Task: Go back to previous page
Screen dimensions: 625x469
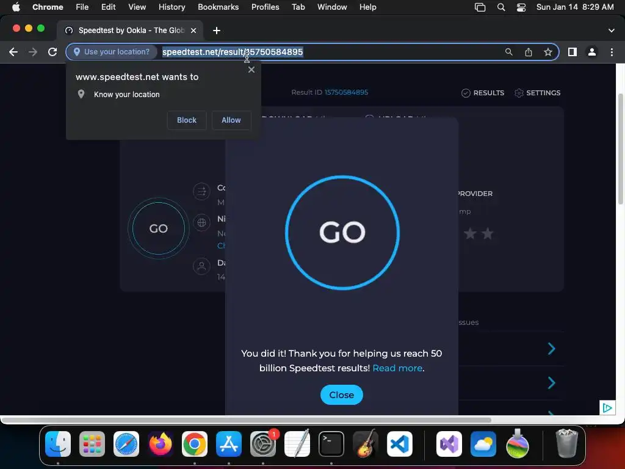Action: pyautogui.click(x=13, y=52)
